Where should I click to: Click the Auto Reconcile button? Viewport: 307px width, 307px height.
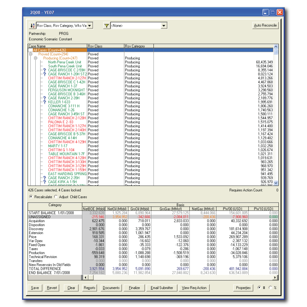[265, 25]
